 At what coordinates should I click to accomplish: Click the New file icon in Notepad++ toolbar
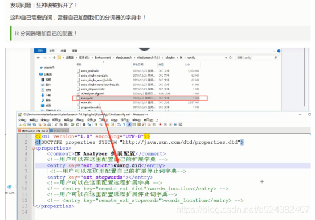point(20,124)
